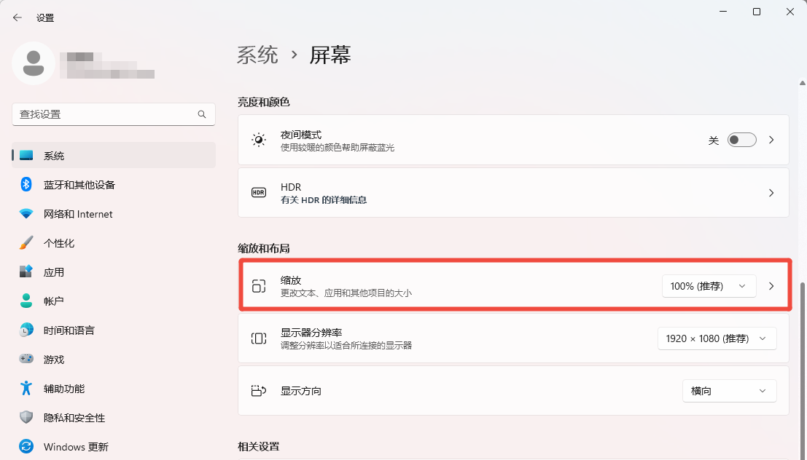The height and width of the screenshot is (460, 807).
Task: Click 系统 breadcrumb link
Action: pos(257,55)
